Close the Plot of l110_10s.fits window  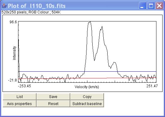[159, 6]
